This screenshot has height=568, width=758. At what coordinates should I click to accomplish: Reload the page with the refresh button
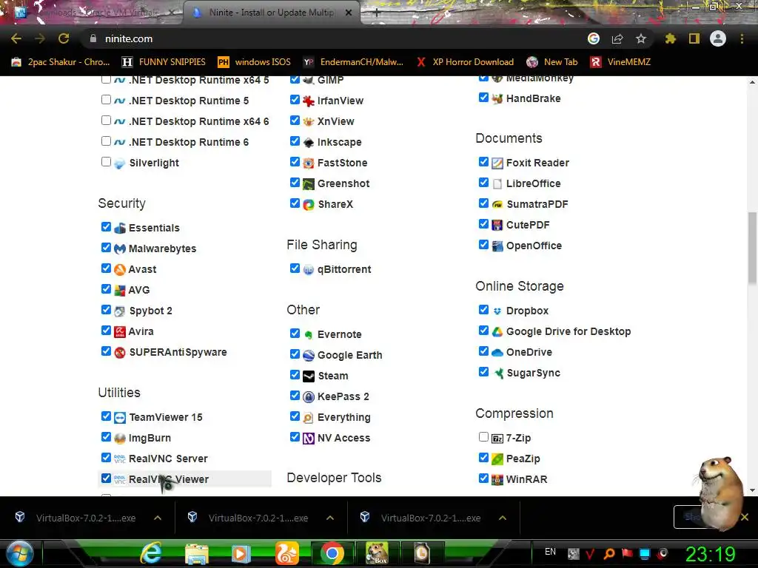point(64,38)
